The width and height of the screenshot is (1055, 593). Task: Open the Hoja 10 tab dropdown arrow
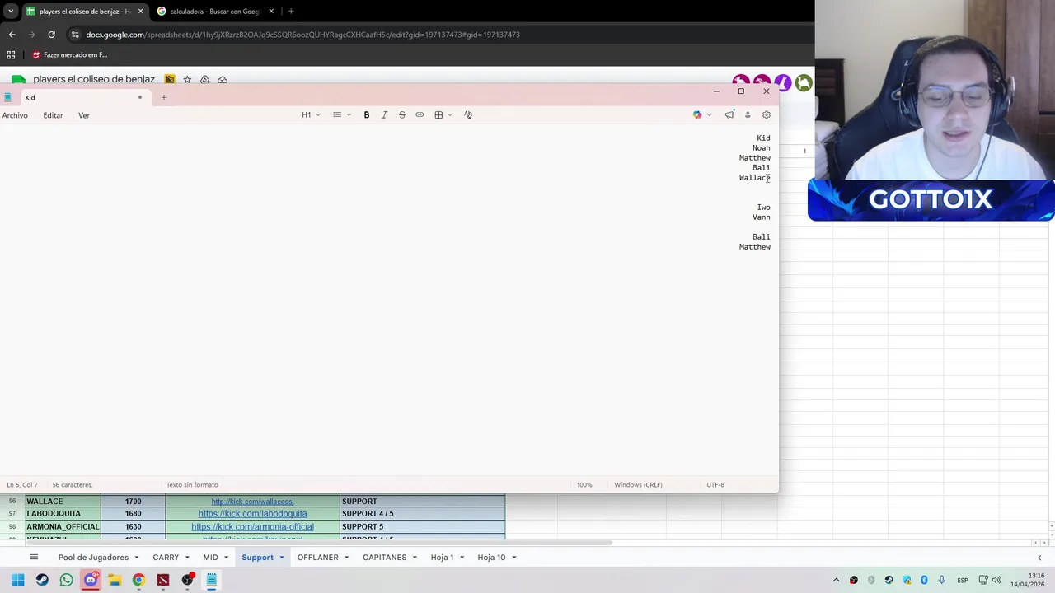[x=514, y=558]
